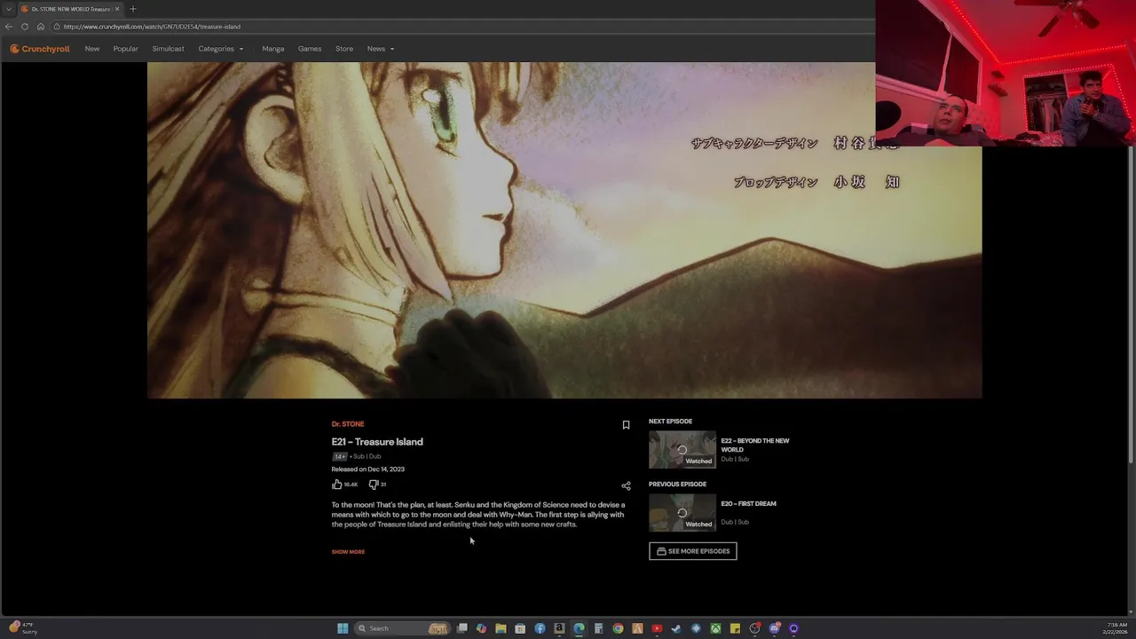Open the Games link
The width and height of the screenshot is (1136, 639).
click(310, 49)
